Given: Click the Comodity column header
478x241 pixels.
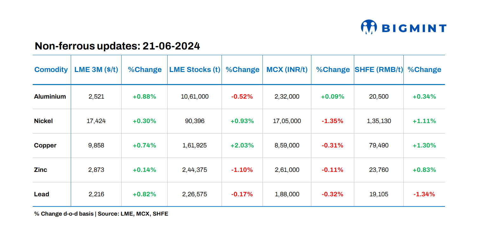Looking at the screenshot, I should coord(51,70).
